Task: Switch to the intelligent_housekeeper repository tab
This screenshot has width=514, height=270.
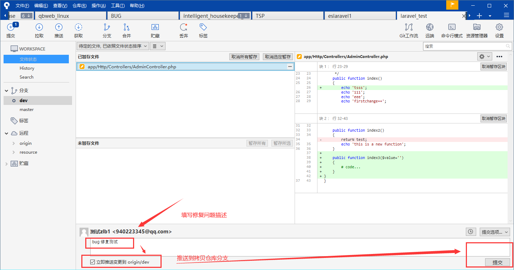Action: (x=210, y=16)
